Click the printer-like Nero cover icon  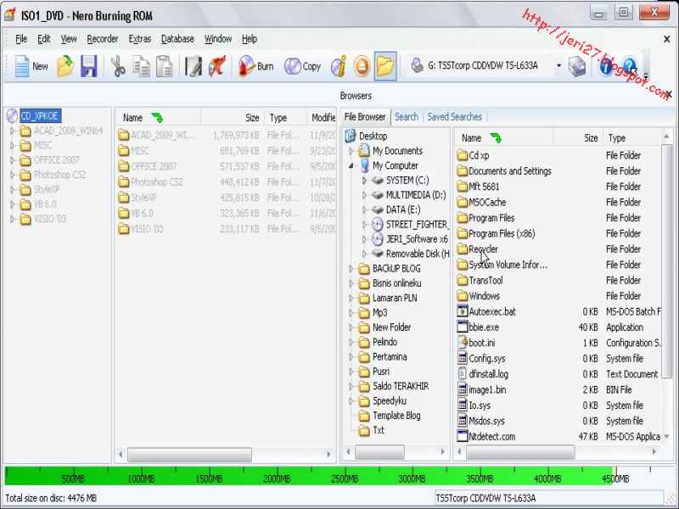coord(578,67)
